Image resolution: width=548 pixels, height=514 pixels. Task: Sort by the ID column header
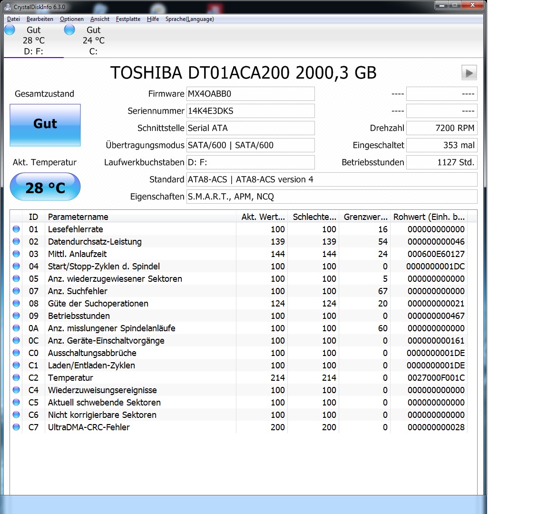coord(34,217)
